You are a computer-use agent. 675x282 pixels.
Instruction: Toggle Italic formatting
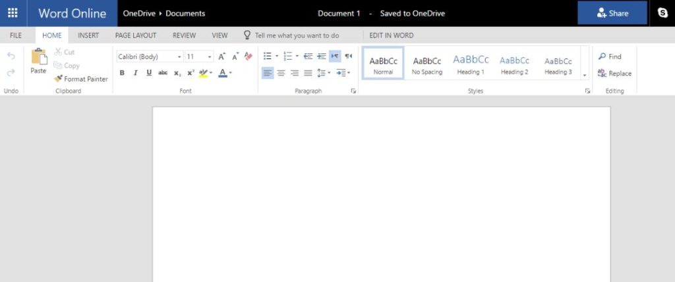click(x=135, y=73)
